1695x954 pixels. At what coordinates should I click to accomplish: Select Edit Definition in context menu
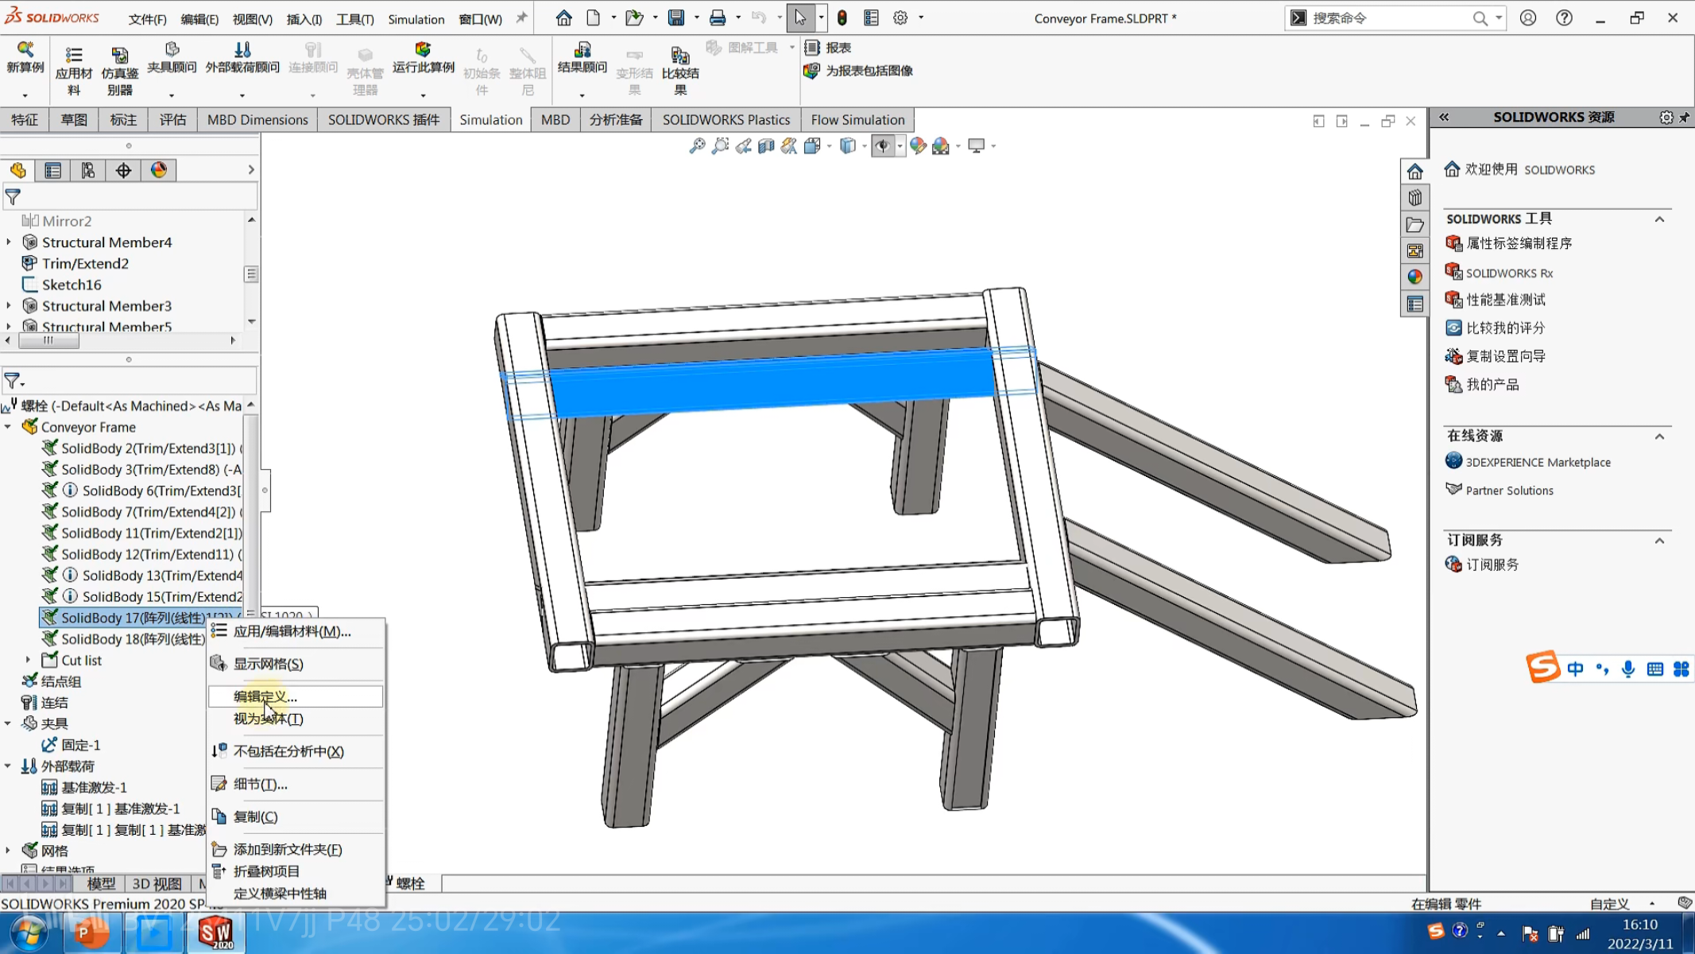click(296, 696)
